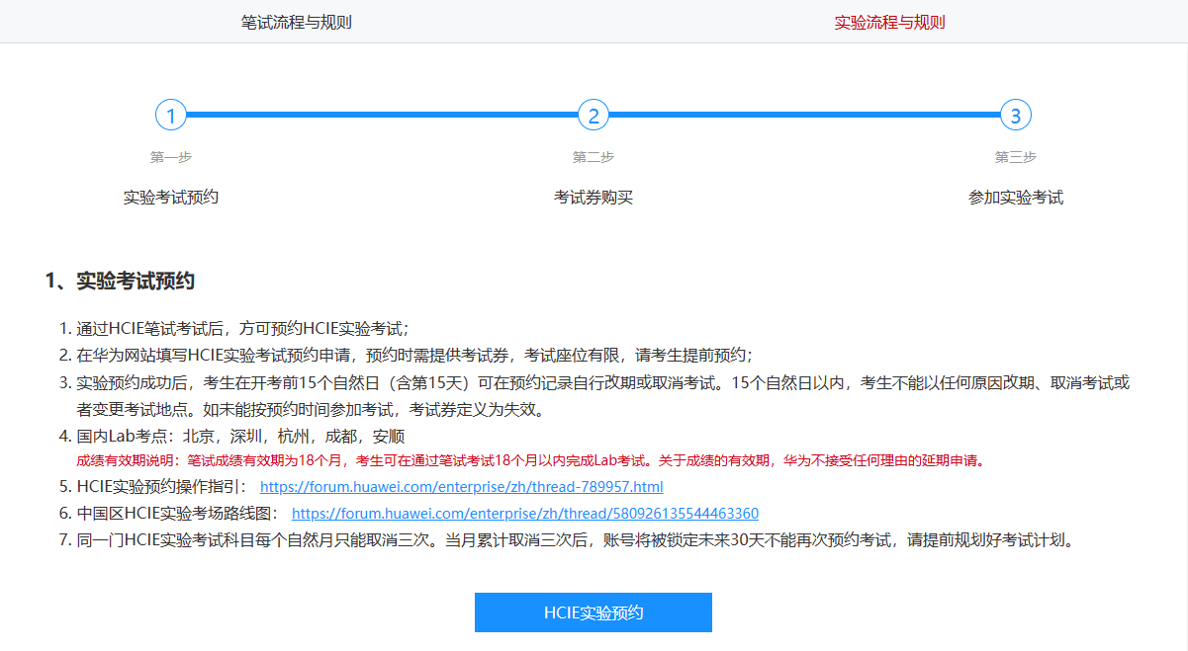1188x651 pixels.
Task: Click the 参加实验考试 step label
Action: click(x=1016, y=198)
